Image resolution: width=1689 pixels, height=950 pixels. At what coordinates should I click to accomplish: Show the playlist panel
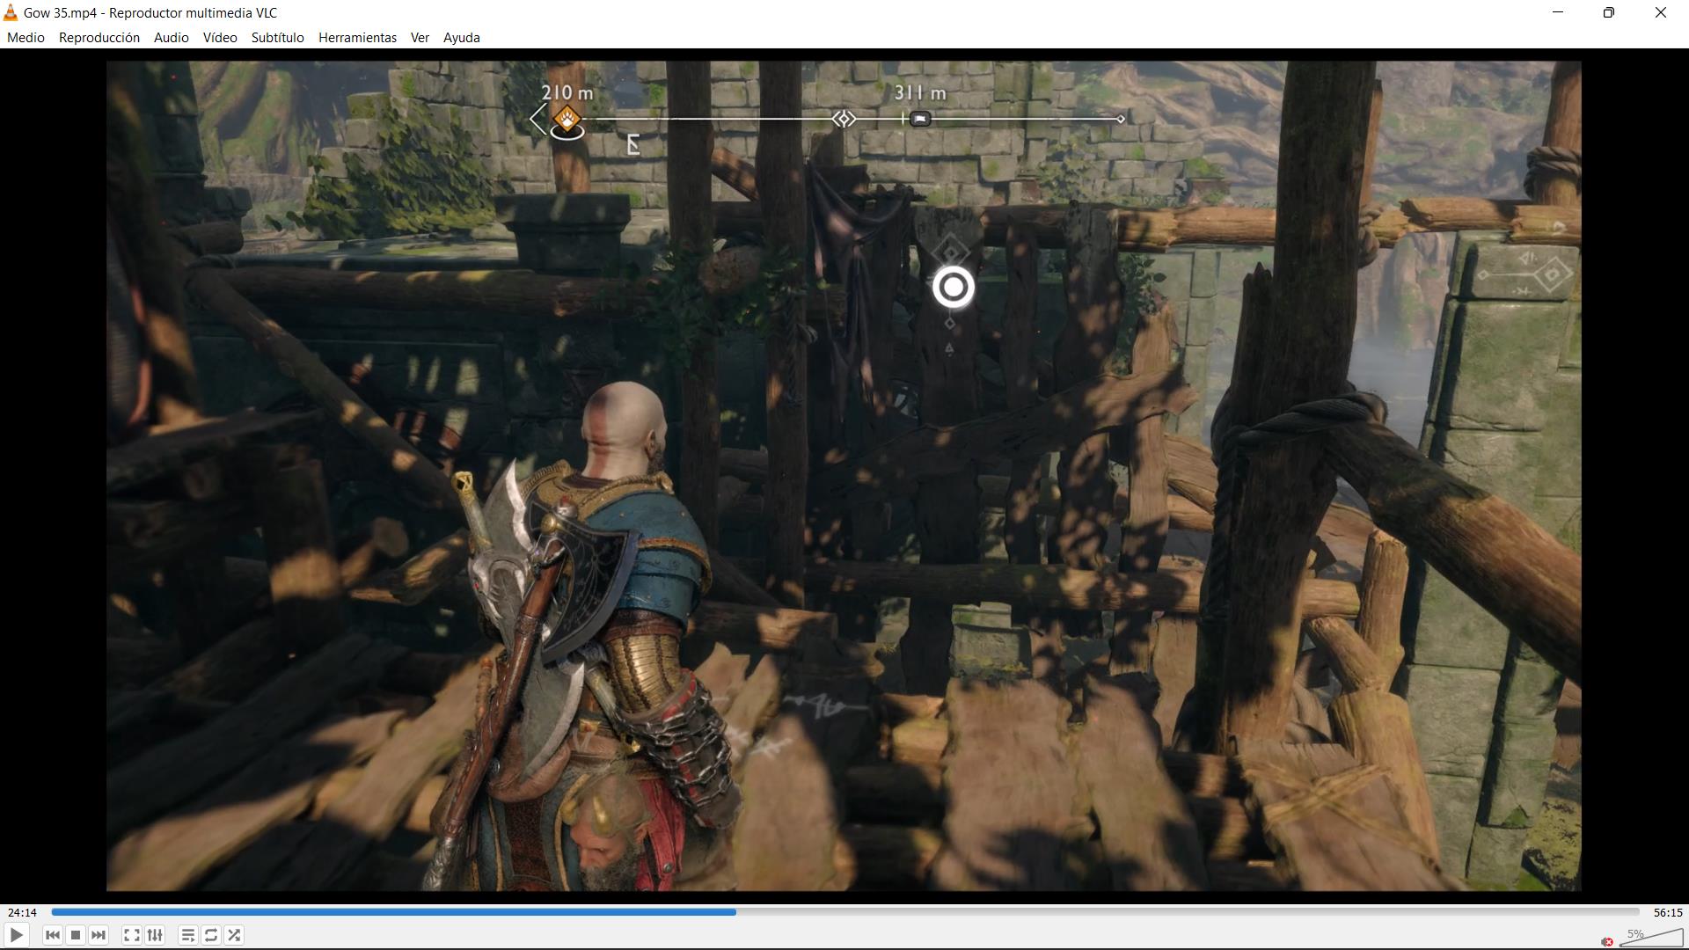(188, 935)
